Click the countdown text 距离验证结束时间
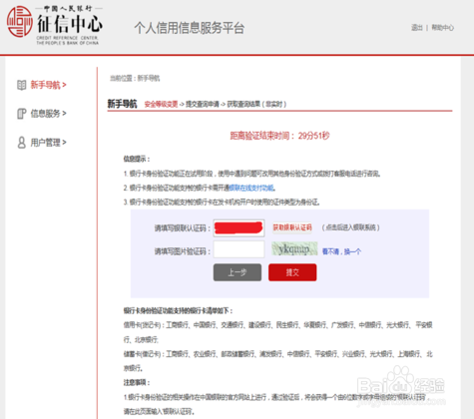Screen dimensions: 474x419 [279, 136]
